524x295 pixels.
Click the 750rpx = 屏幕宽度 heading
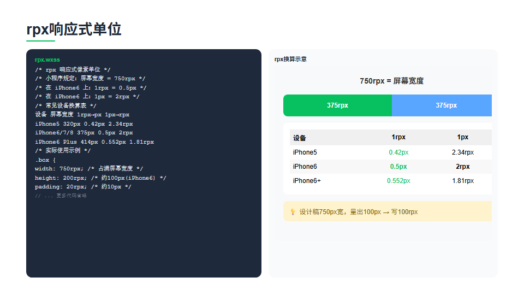pyautogui.click(x=392, y=81)
